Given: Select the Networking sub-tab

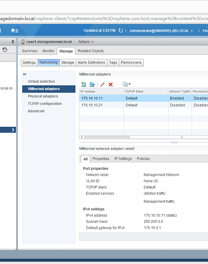Looking at the screenshot, I should coord(49,63).
